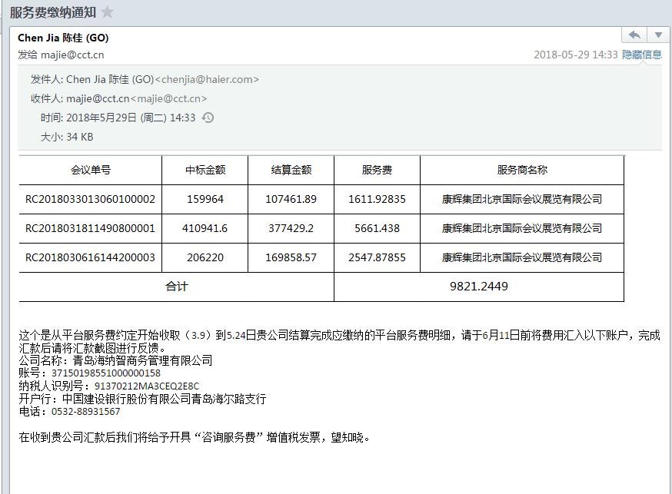Click the timestamp 2018-05-29 14:33
Viewport: 672px width, 494px height.
click(x=575, y=55)
